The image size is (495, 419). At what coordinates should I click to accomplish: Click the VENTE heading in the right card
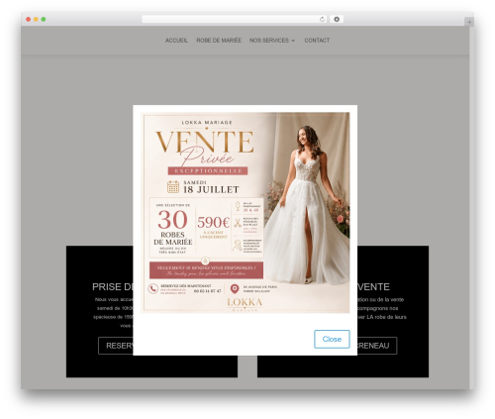(373, 286)
